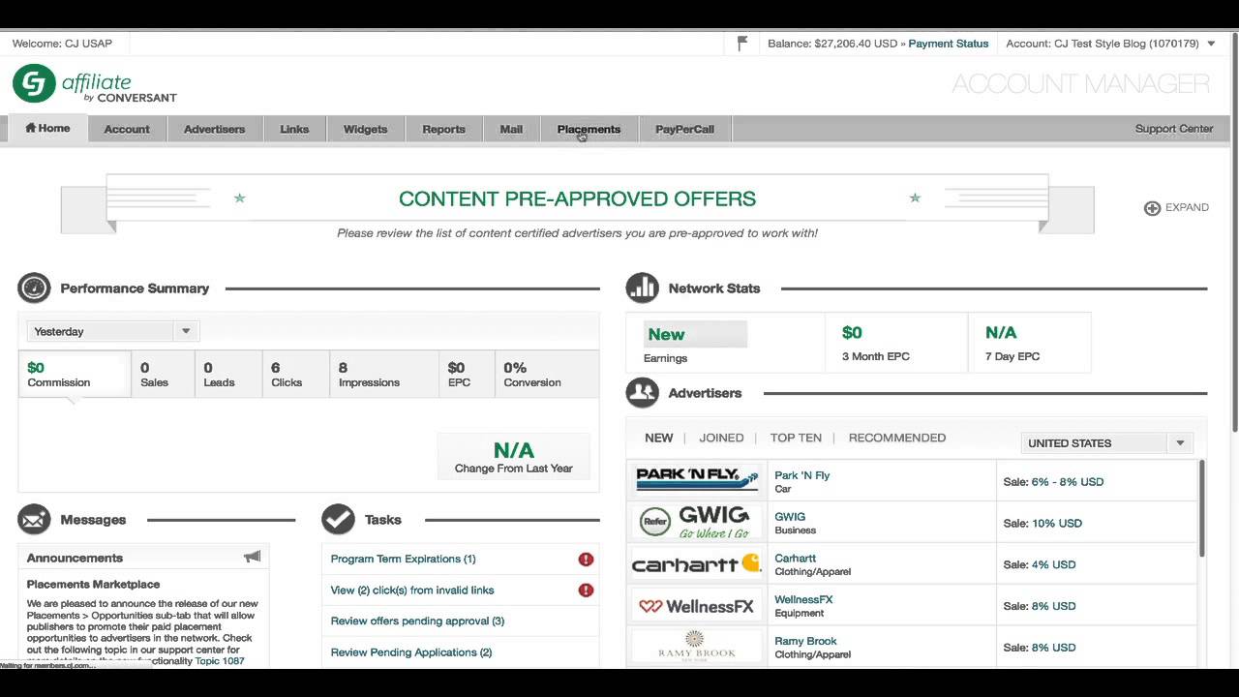1239x697 pixels.
Task: Click the Tasks checkmark icon
Action: coord(338,520)
